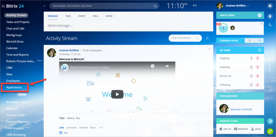Image resolution: width=276 pixels, height=137 pixels.
Task: Click the small help icon in Live widget
Action: click(x=261, y=23)
